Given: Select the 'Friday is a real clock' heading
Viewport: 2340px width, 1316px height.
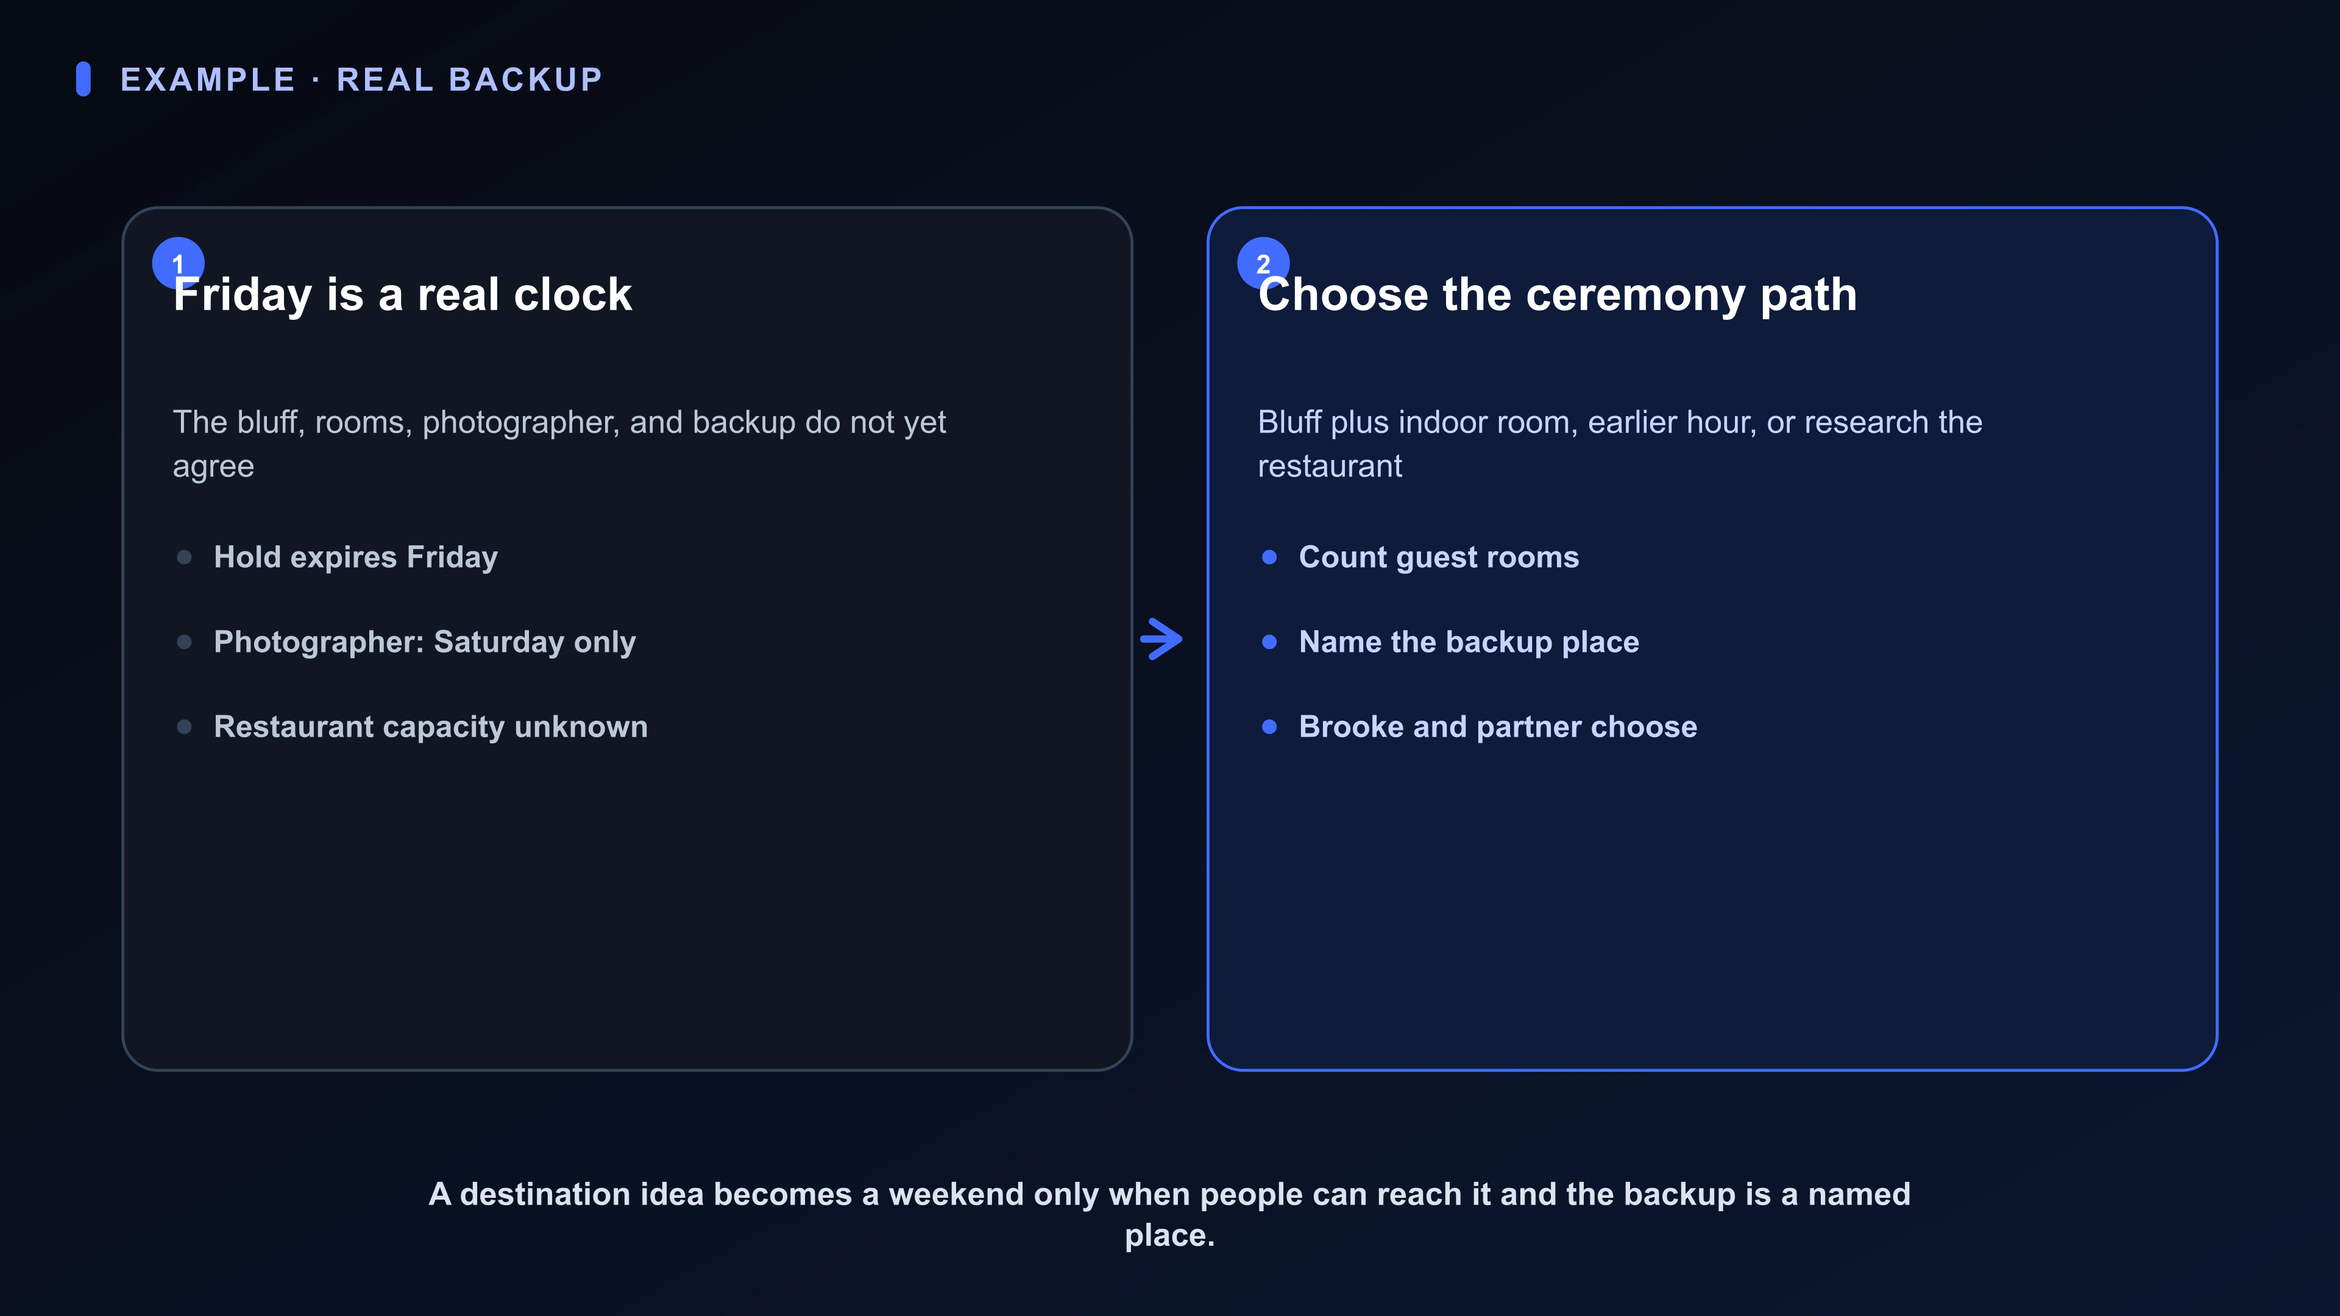Looking at the screenshot, I should point(402,294).
